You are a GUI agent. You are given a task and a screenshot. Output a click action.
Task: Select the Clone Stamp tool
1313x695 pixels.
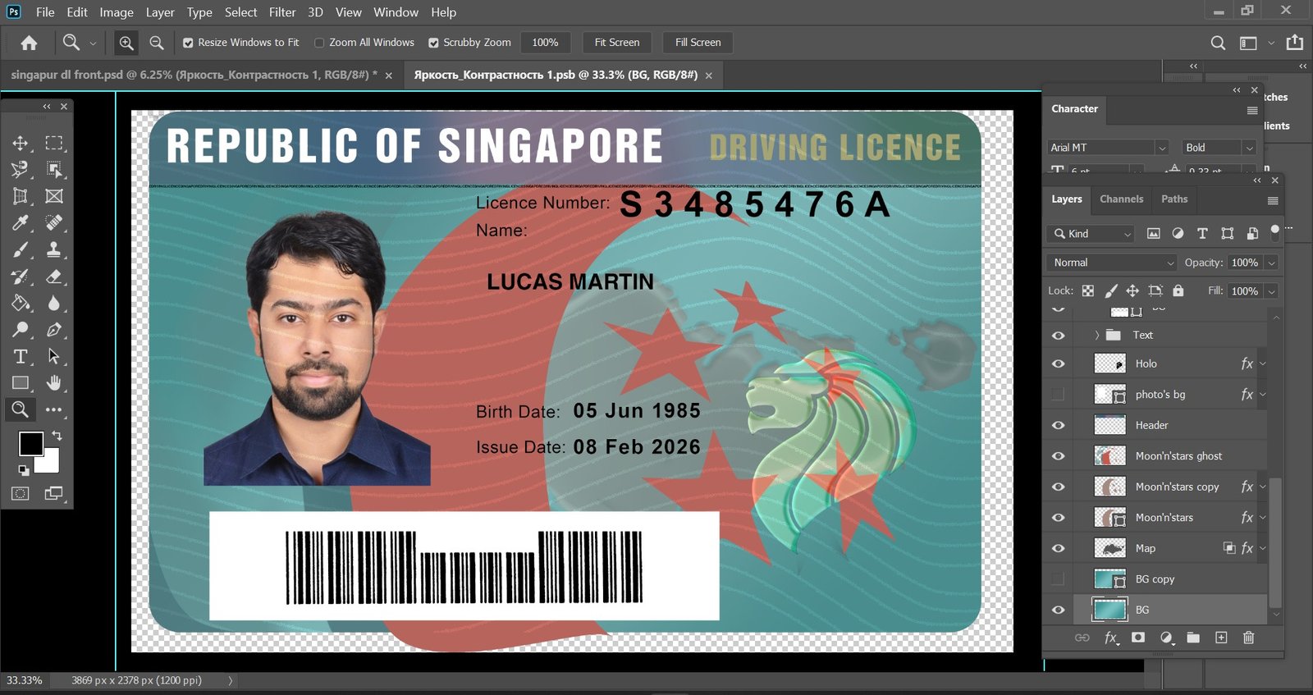point(54,250)
